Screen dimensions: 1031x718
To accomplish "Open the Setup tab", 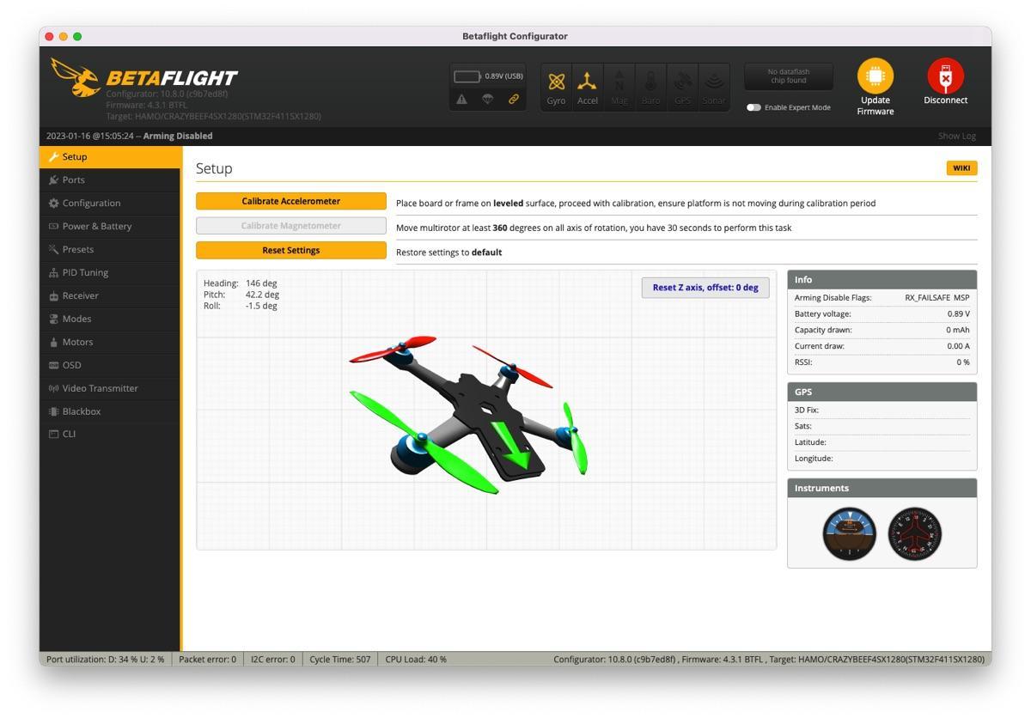I will tap(110, 156).
